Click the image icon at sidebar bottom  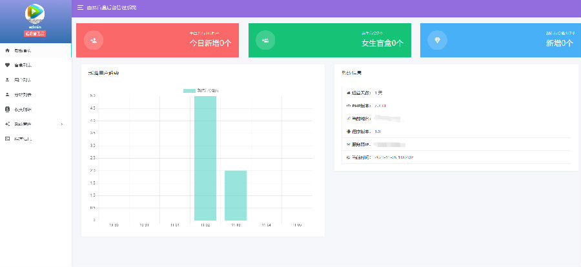(7, 139)
